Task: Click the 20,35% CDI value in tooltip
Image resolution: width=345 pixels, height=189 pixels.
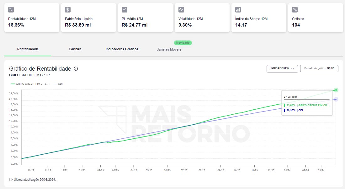Action: (x=291, y=111)
